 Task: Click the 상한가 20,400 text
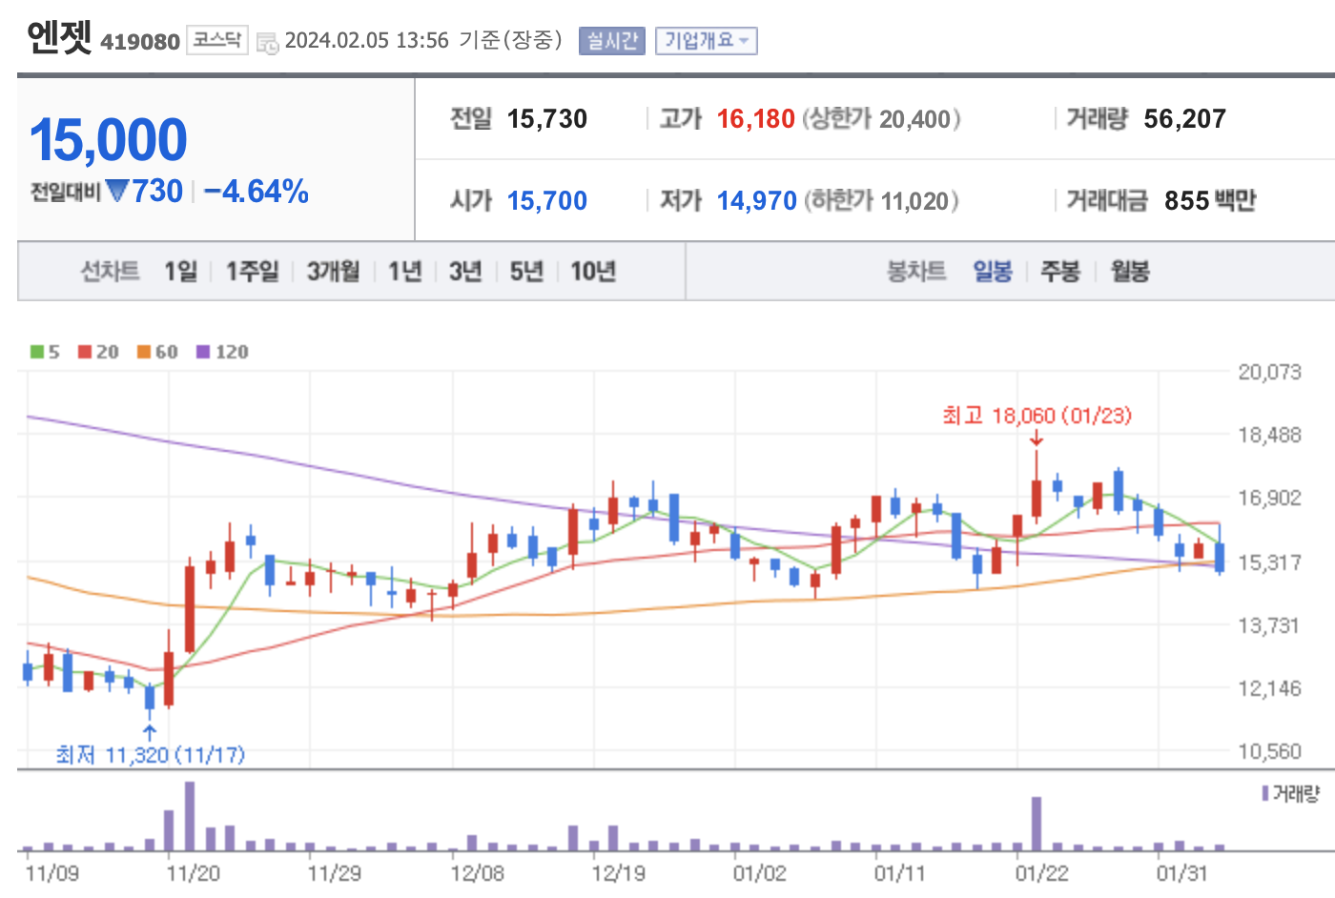[x=881, y=119]
